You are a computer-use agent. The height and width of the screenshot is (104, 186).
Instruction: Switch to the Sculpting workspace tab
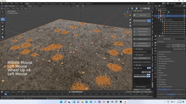[x=39, y=3]
